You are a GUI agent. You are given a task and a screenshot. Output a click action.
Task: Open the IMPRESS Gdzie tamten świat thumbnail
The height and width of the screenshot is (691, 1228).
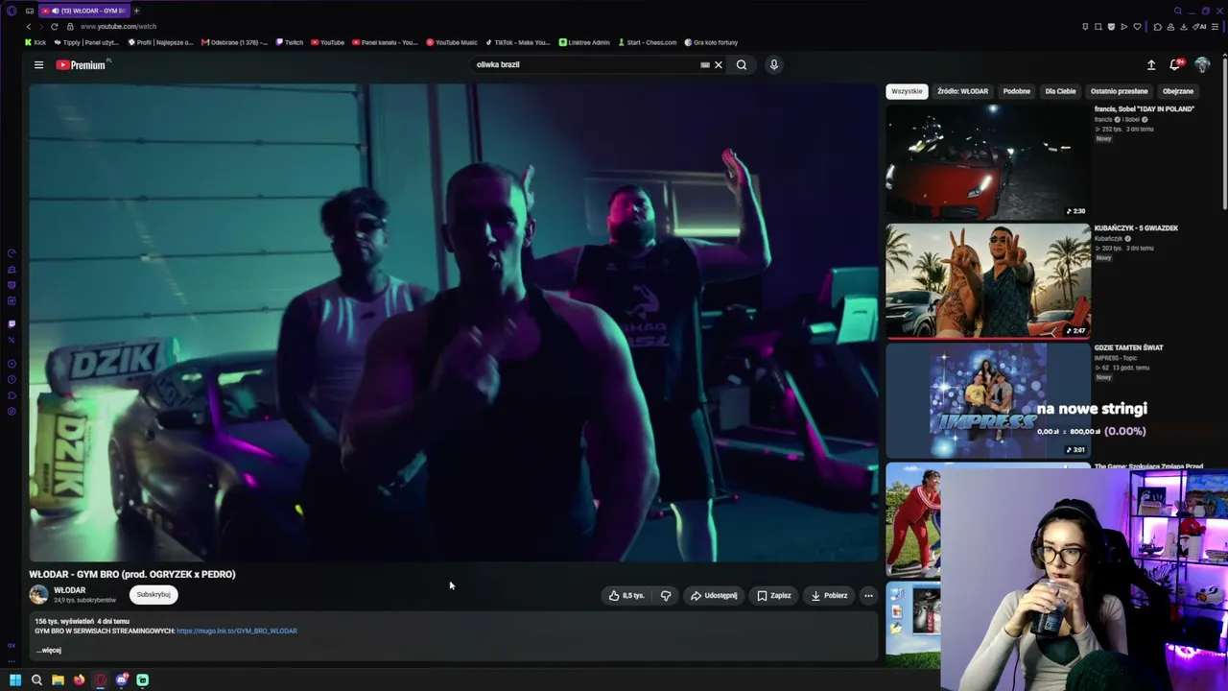point(987,401)
